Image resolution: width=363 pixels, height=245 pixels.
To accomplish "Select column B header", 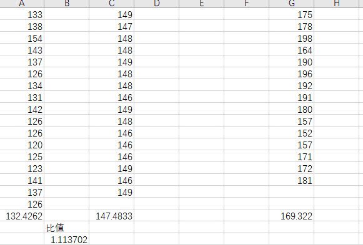I will point(66,4).
